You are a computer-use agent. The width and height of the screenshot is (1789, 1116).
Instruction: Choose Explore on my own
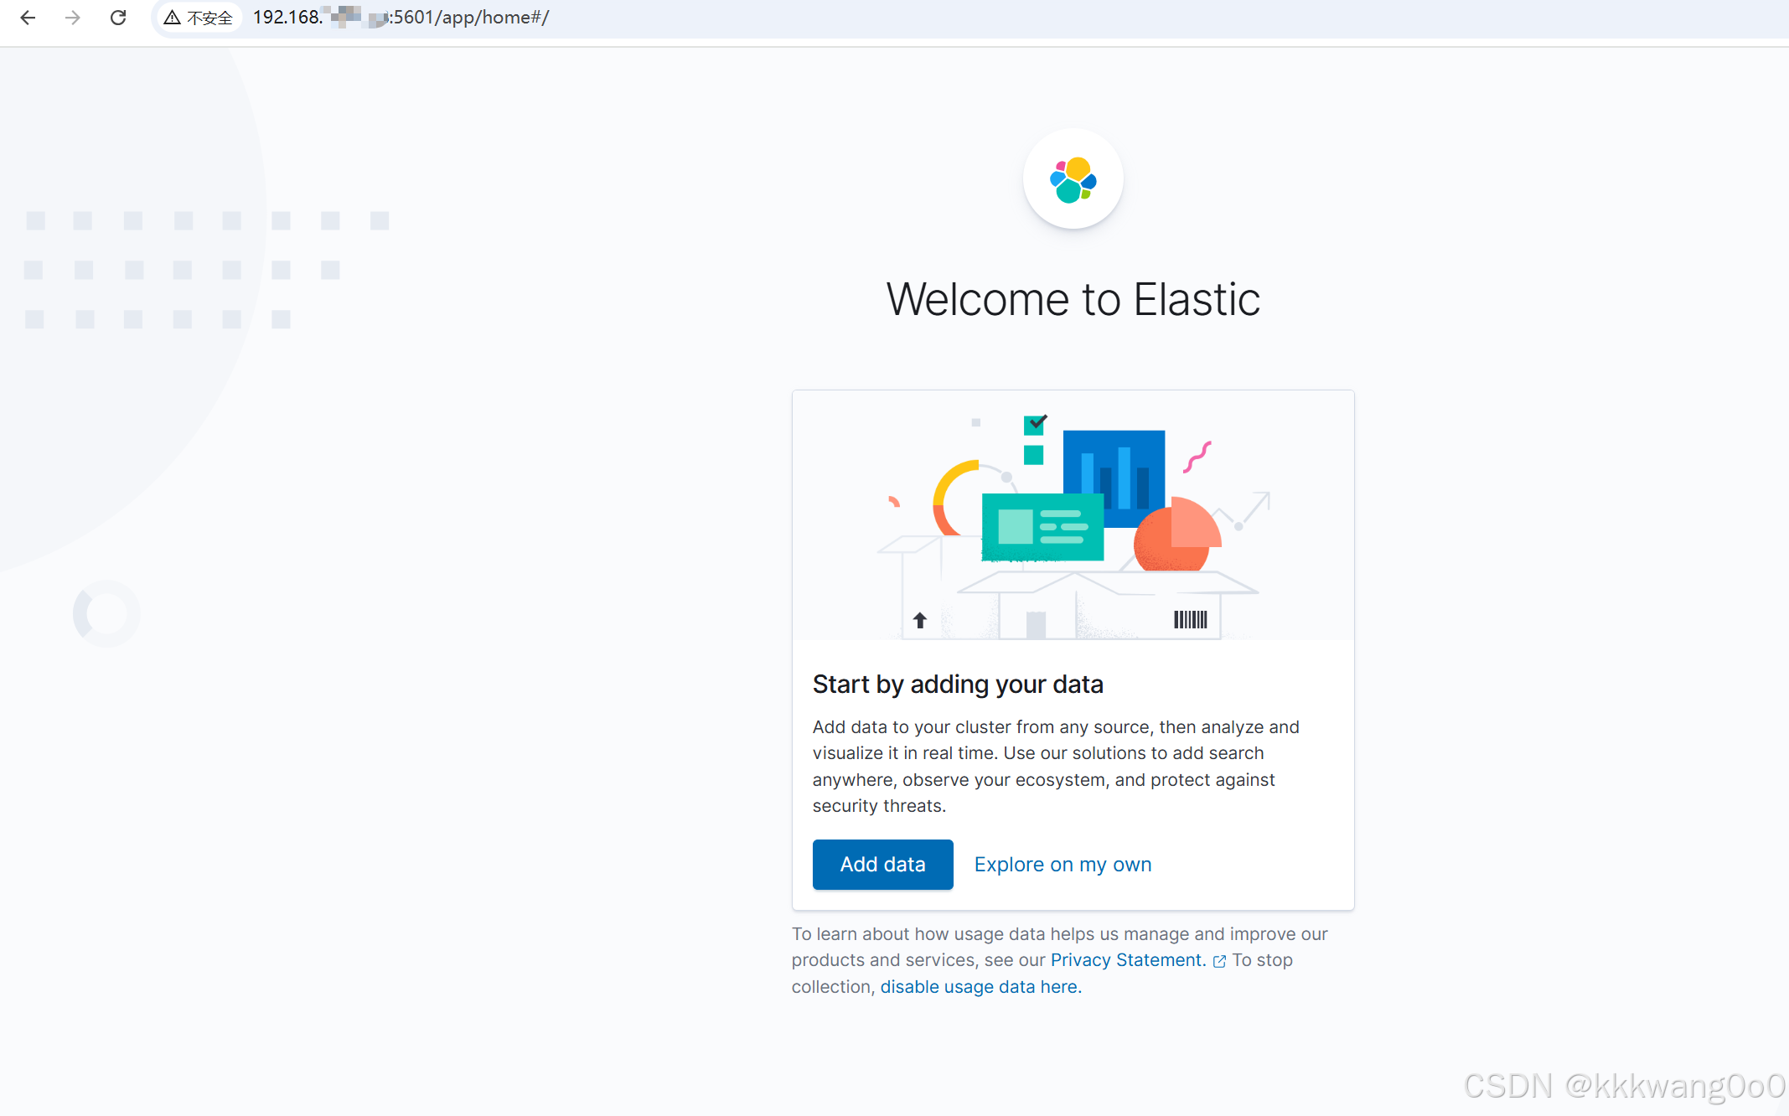[1063, 864]
